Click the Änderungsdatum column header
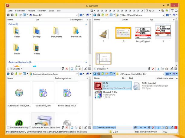Viewport: 185px width, 138px height. point(63,78)
